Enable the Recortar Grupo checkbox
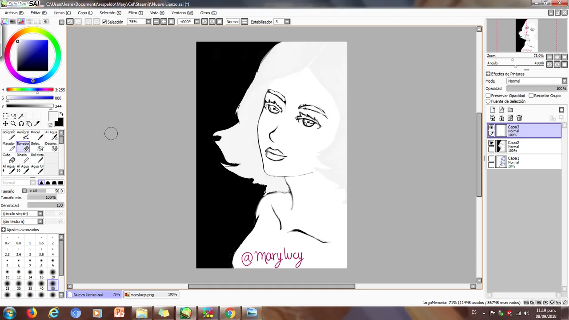This screenshot has height=320, width=569. tap(531, 96)
